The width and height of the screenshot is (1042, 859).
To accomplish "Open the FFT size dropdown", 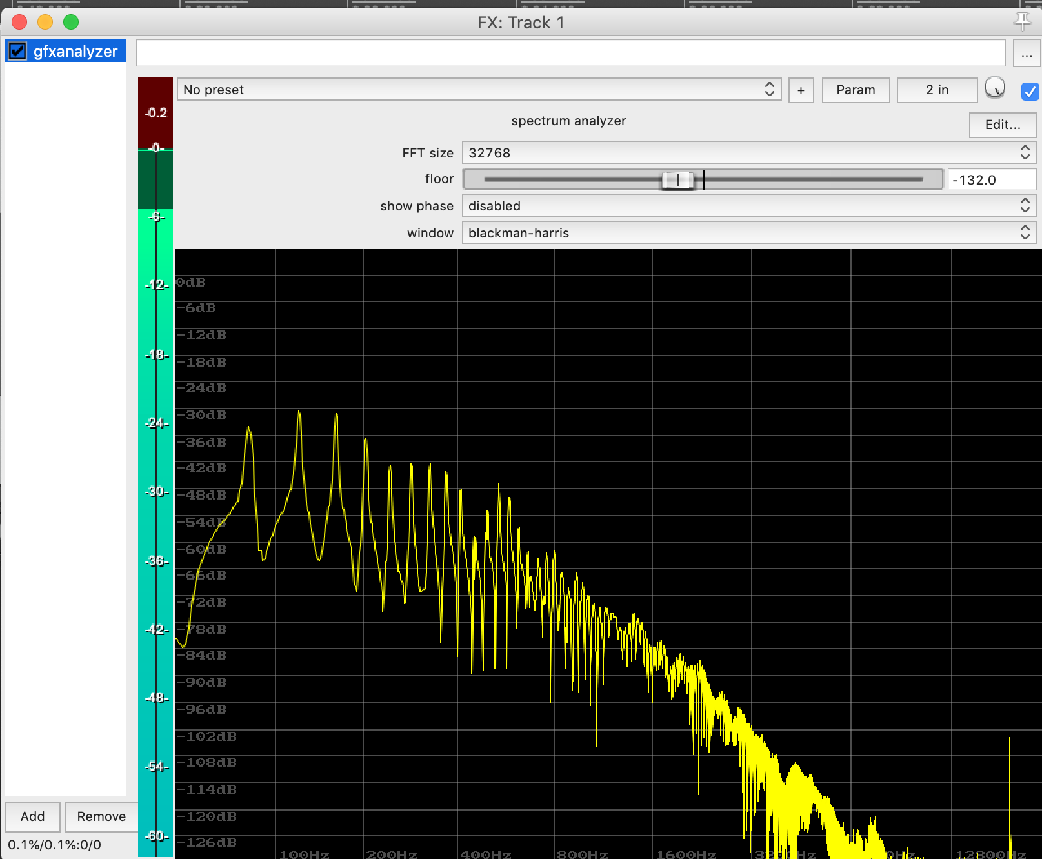I will [x=749, y=153].
